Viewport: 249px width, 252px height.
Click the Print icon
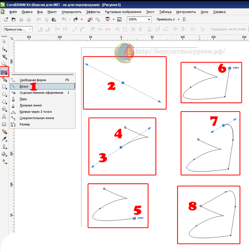(29, 20)
